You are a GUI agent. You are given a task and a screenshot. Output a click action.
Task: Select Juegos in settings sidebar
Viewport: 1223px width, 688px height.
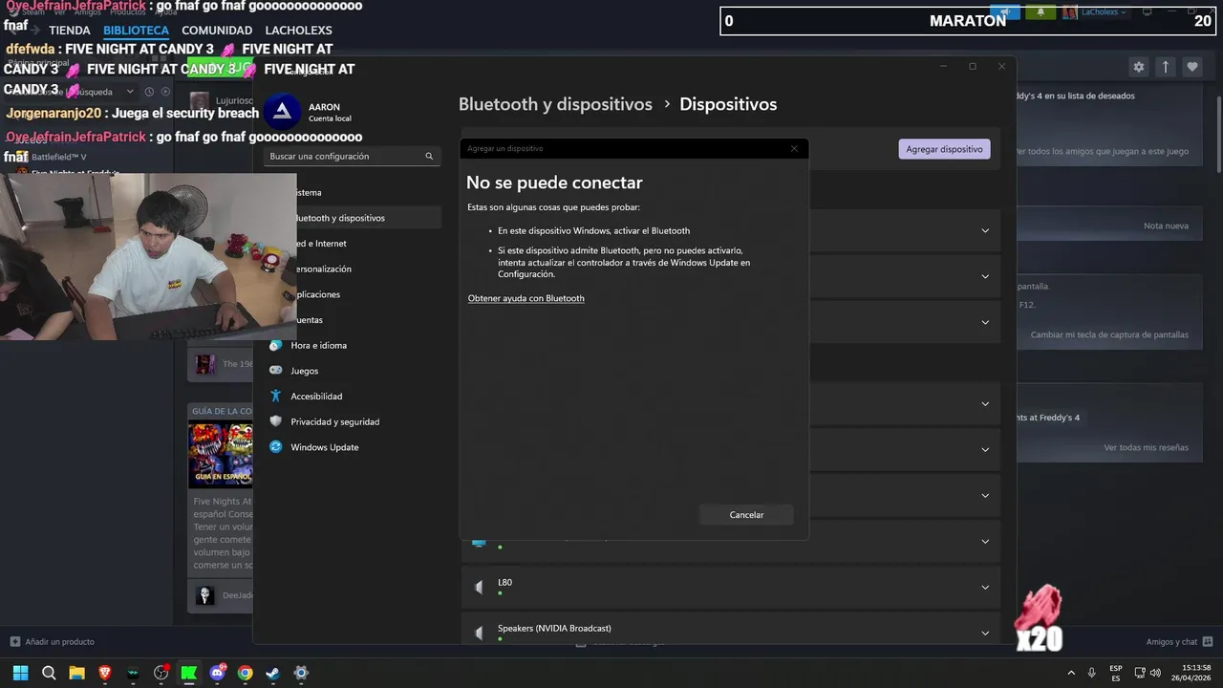pos(354,371)
